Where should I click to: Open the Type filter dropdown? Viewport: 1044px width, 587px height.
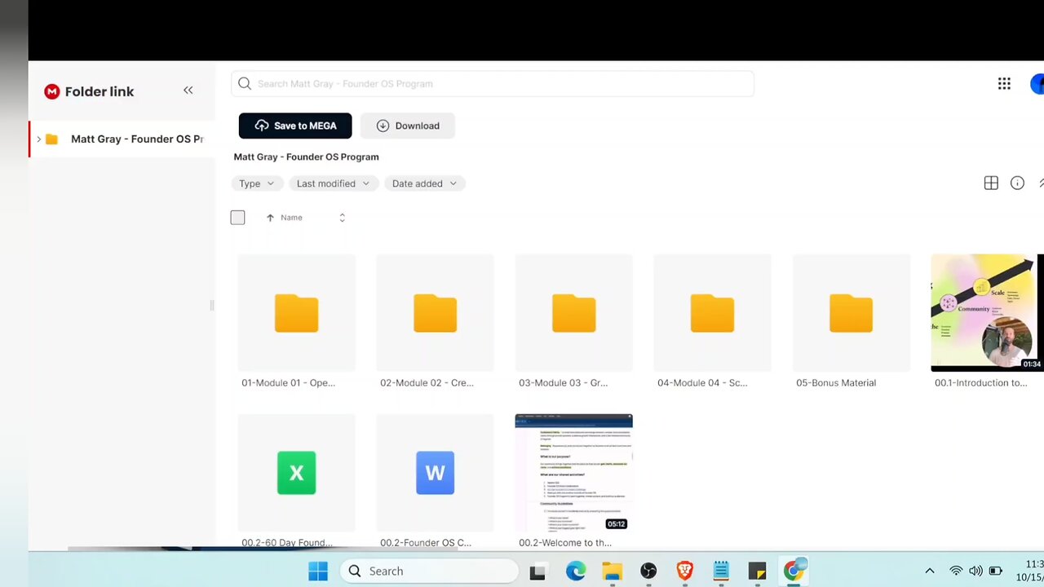click(x=257, y=183)
